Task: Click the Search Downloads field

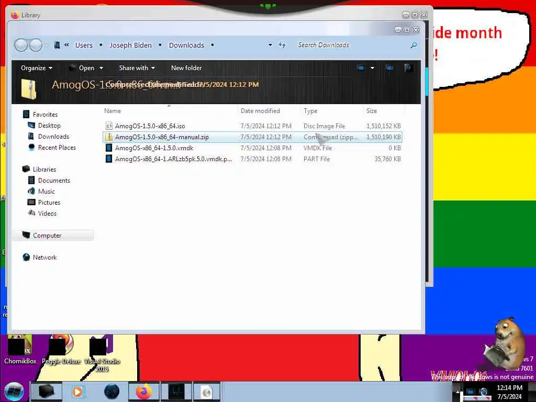Action: [352, 45]
